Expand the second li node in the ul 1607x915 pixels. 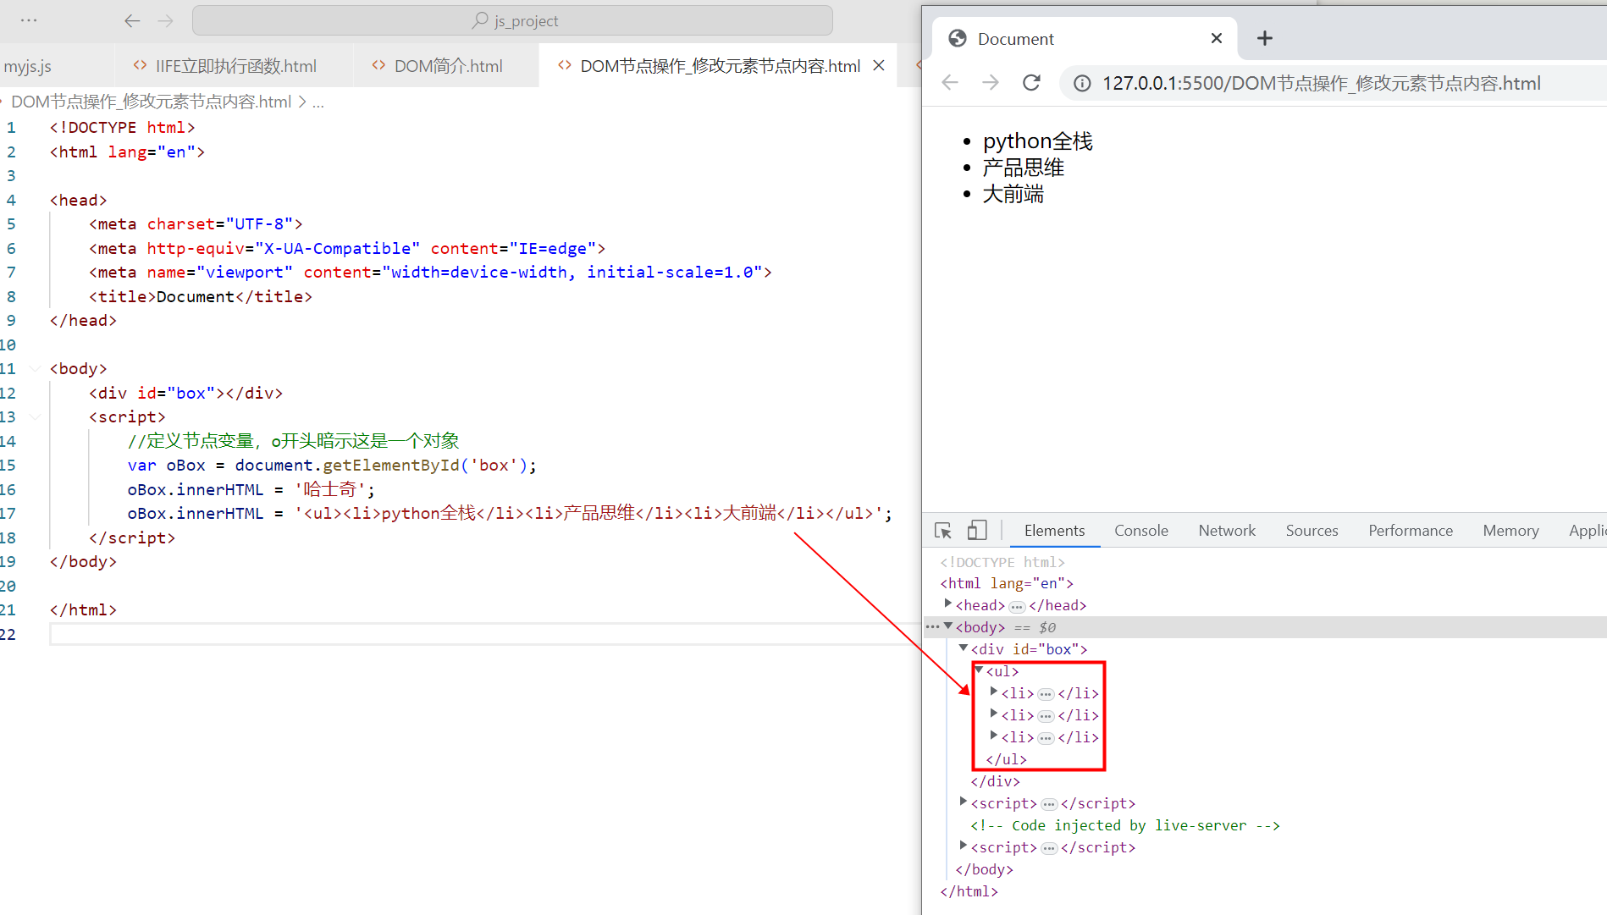[994, 714]
